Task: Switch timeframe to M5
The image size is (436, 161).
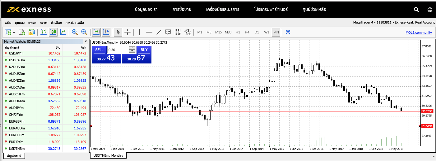Action: pos(209,32)
